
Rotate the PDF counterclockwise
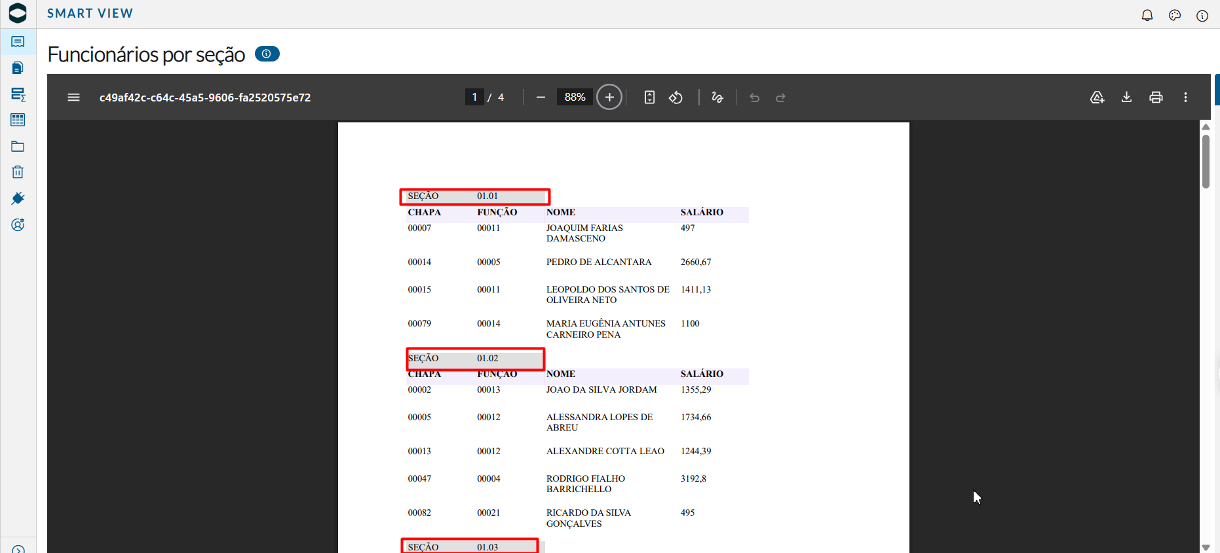[x=676, y=98]
